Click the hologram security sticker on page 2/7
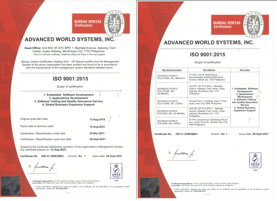The height and width of the screenshot is (201, 277). 150,188
